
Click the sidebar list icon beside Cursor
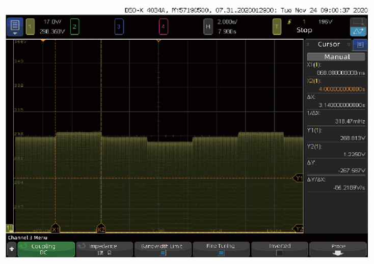[360, 45]
